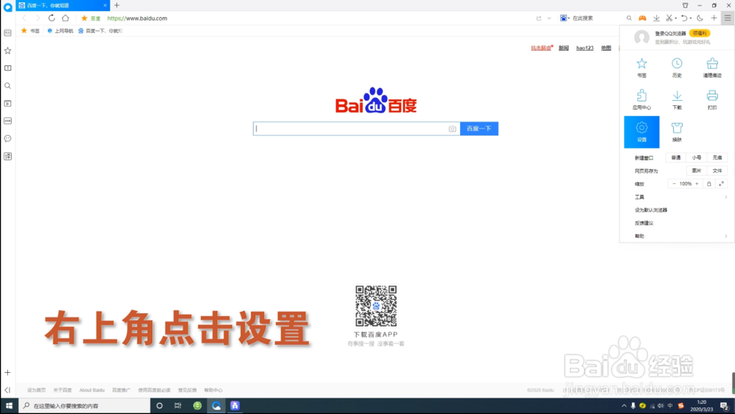Save page as 图片 image

coord(696,171)
